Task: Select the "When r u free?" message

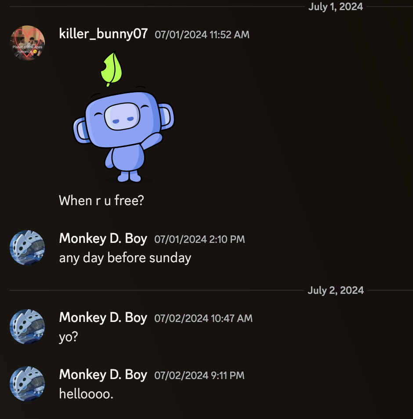Action: tap(101, 200)
